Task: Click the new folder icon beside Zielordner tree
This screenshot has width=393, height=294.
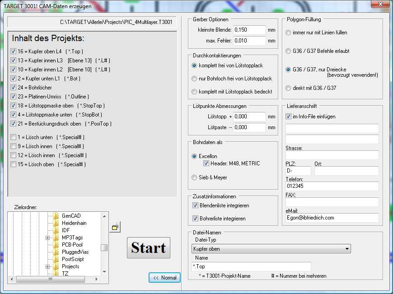Action: pyautogui.click(x=115, y=227)
